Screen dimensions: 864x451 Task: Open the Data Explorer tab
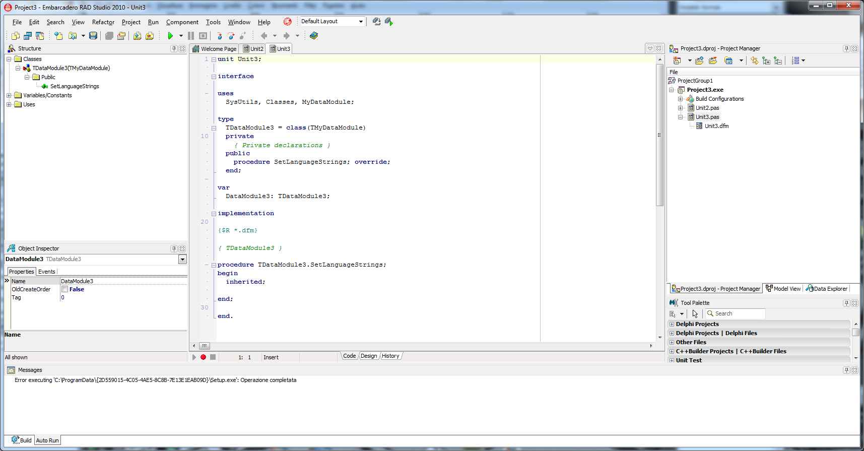pos(826,289)
